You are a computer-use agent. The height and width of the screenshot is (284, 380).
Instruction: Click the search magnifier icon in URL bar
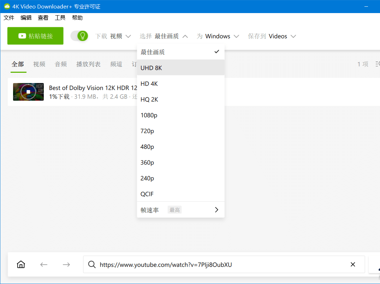[92, 264]
